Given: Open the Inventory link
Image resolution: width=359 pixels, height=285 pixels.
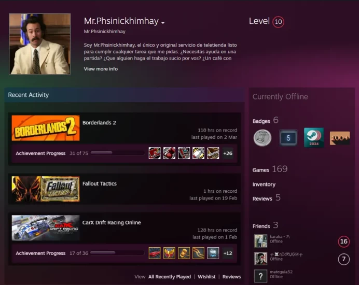Looking at the screenshot, I should (264, 184).
